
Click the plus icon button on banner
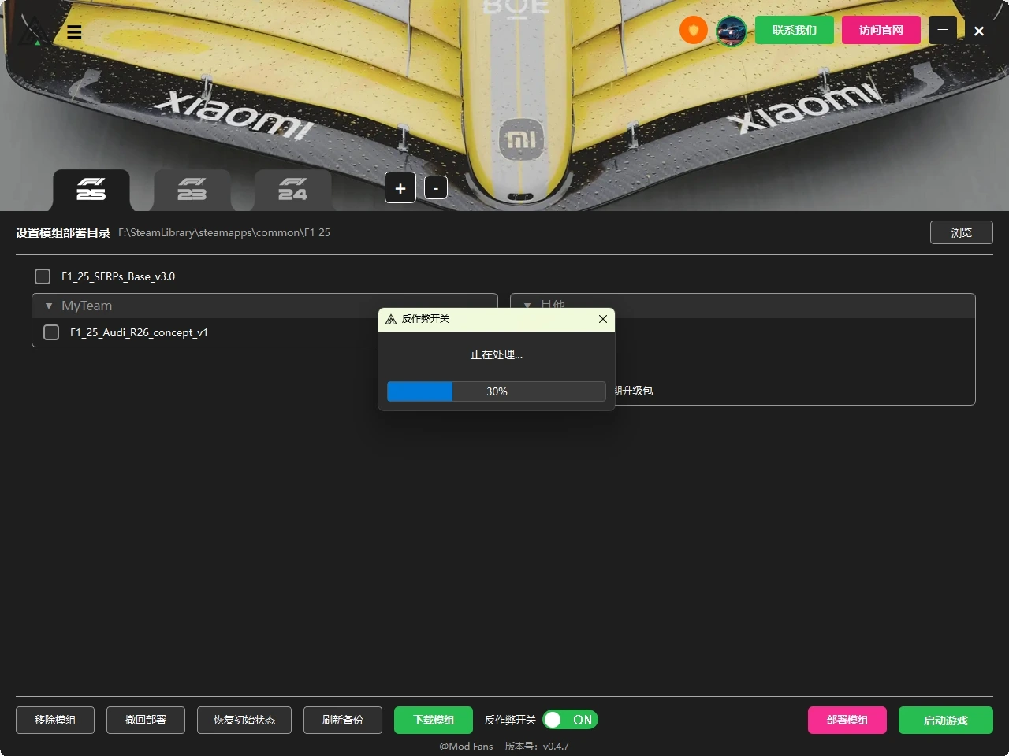[400, 188]
